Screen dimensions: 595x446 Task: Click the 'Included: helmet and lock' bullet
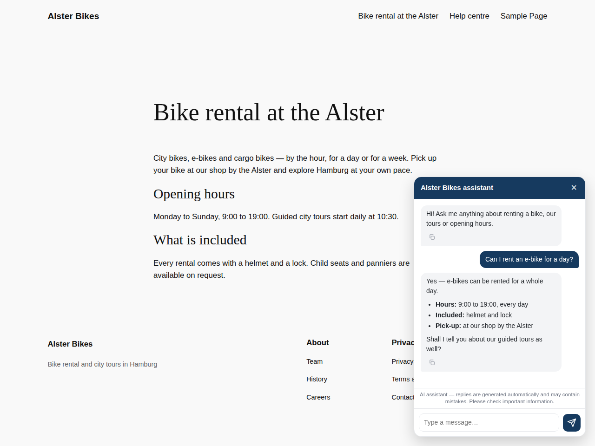[x=474, y=315]
